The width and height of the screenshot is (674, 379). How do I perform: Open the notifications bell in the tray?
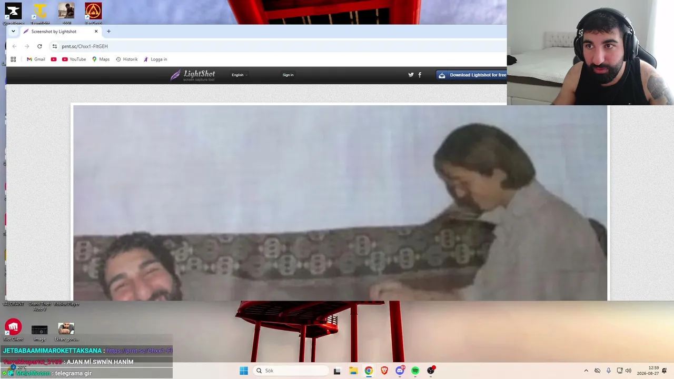pyautogui.click(x=666, y=371)
